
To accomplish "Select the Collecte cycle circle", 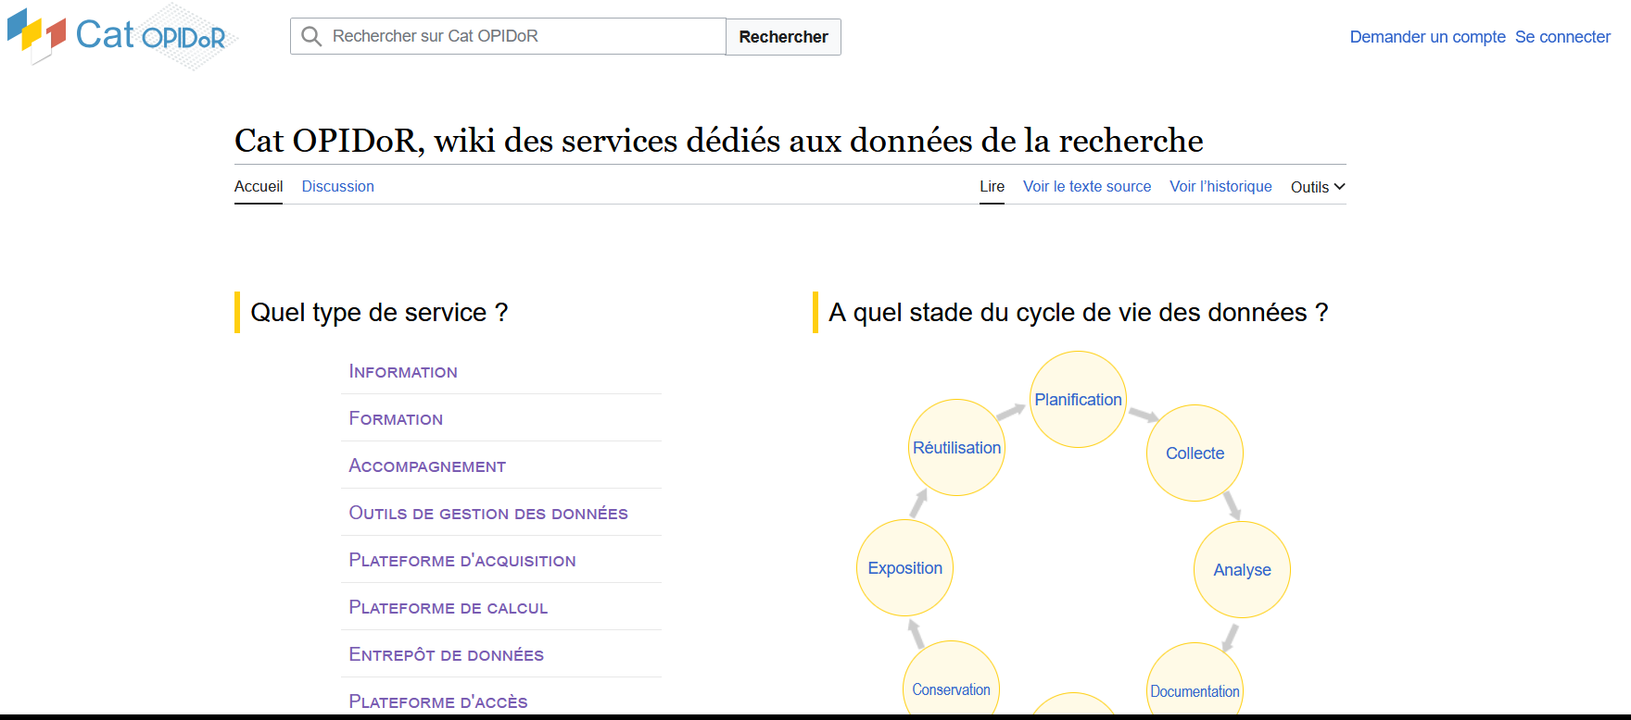I will [1195, 453].
